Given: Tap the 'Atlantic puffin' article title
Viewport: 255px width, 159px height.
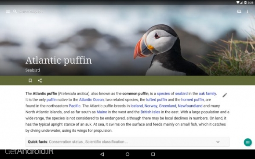Looking at the screenshot, I should point(58,61).
